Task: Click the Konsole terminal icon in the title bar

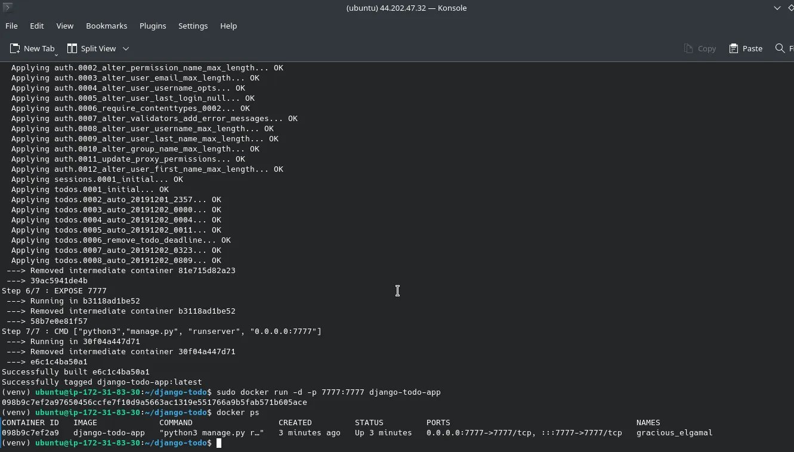Action: 7,8
